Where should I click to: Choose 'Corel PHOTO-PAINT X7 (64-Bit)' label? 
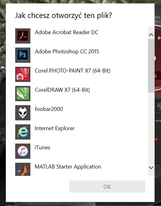[73, 71]
